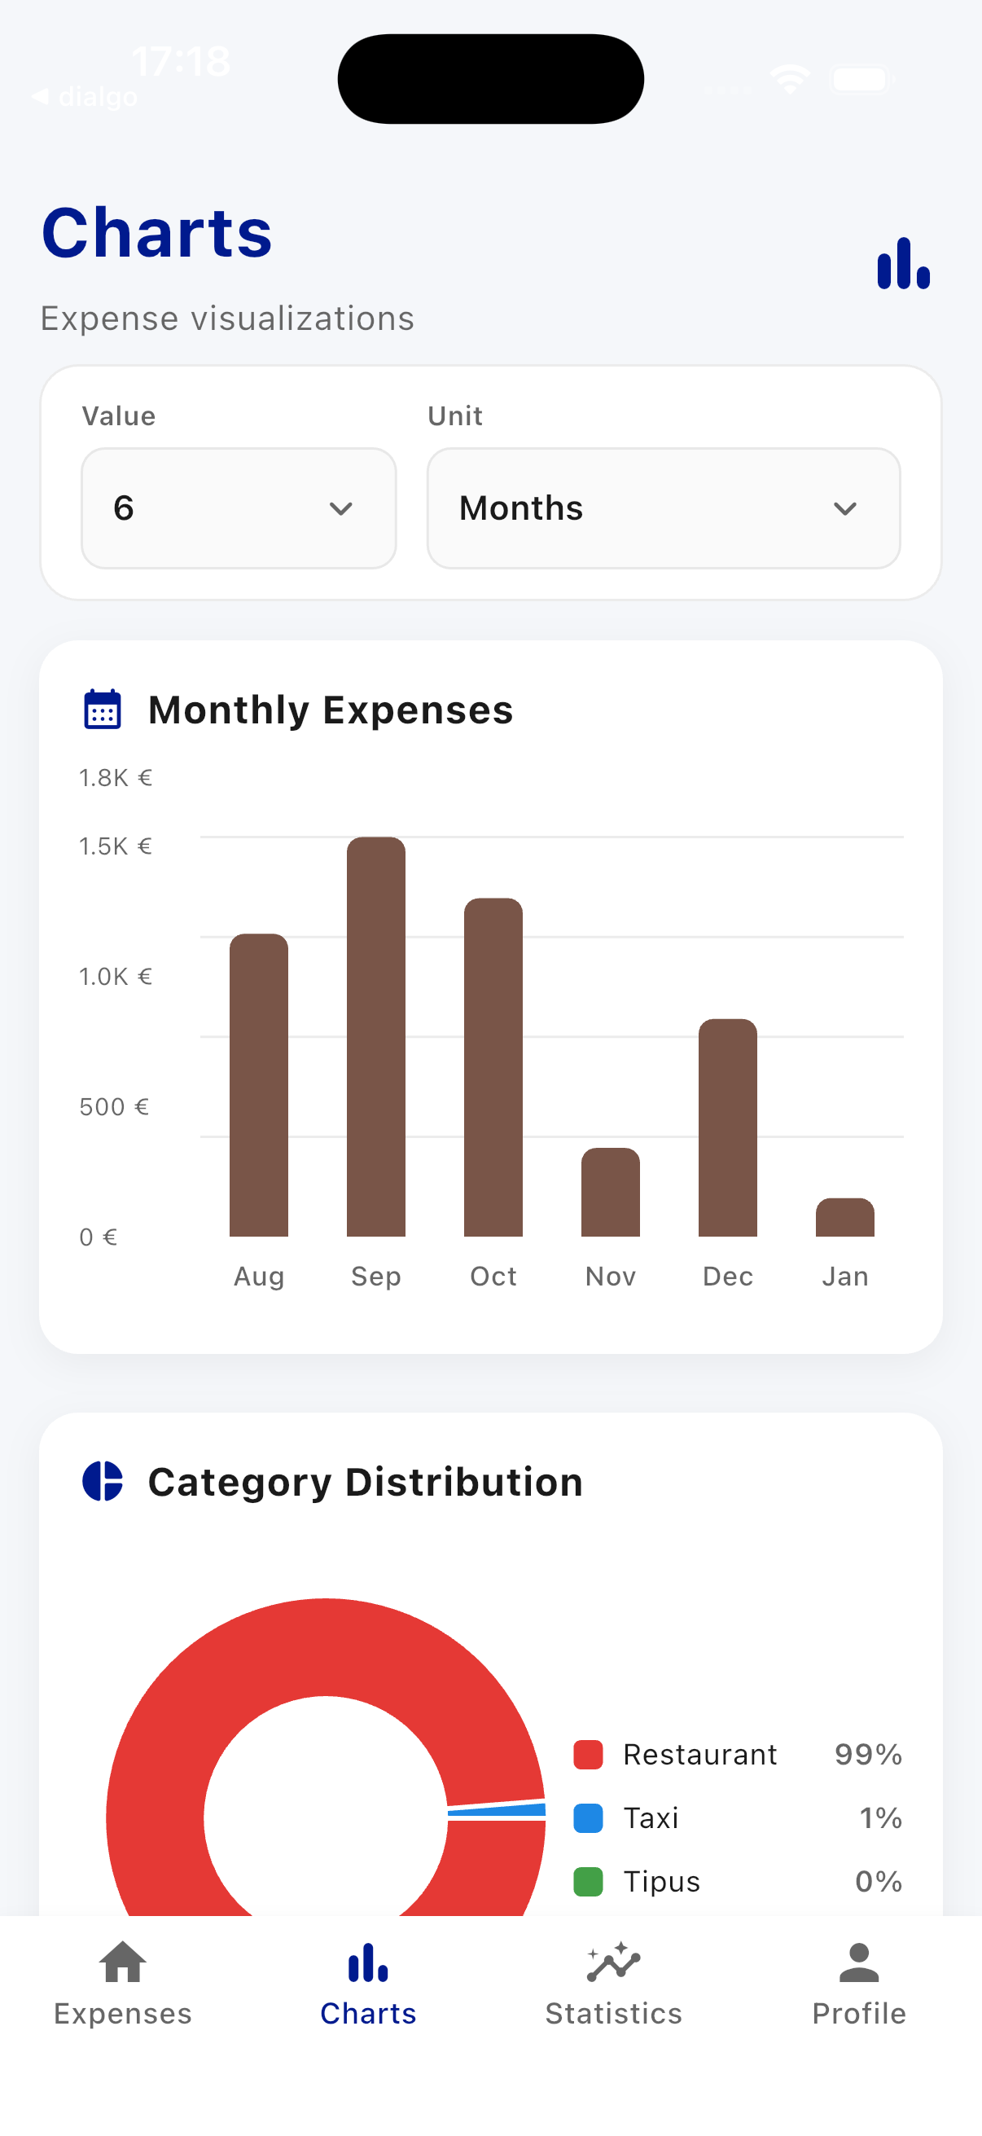Switch to the Statistics tab label
Screen dimensions: 982x2136
click(613, 2013)
